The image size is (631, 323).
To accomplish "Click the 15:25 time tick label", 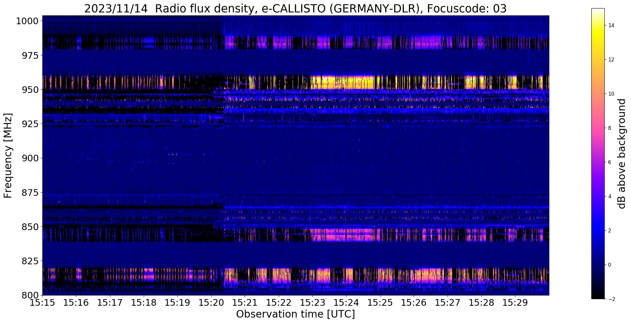I will [x=380, y=303].
